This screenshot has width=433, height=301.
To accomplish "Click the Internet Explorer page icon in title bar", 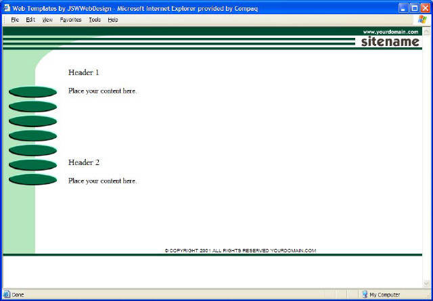I will point(7,7).
